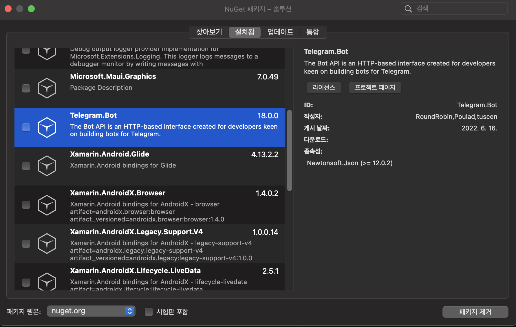516x327 pixels.
Task: Select the Microsoft.Maui.Graphics package name
Action: pos(113,77)
